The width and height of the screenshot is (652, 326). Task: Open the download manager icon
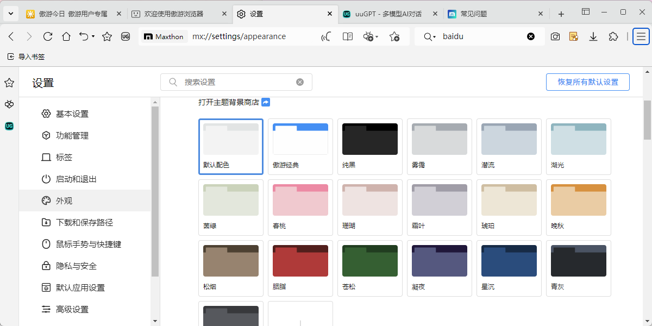pos(593,36)
